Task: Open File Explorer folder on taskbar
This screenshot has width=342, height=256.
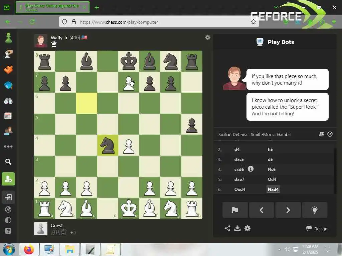Action: click(69, 249)
